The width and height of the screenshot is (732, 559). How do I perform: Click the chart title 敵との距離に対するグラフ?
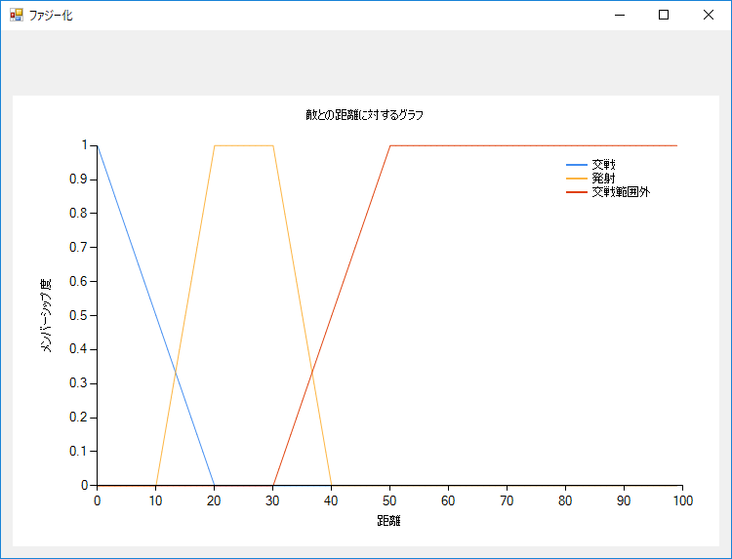click(365, 115)
